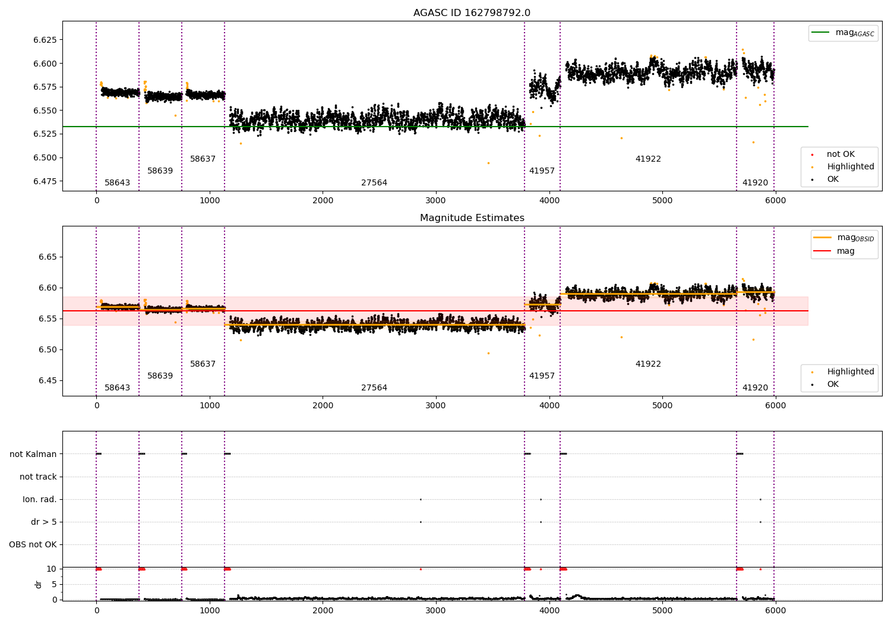
Task: Click the 'not track' axis label
Action: 38,477
